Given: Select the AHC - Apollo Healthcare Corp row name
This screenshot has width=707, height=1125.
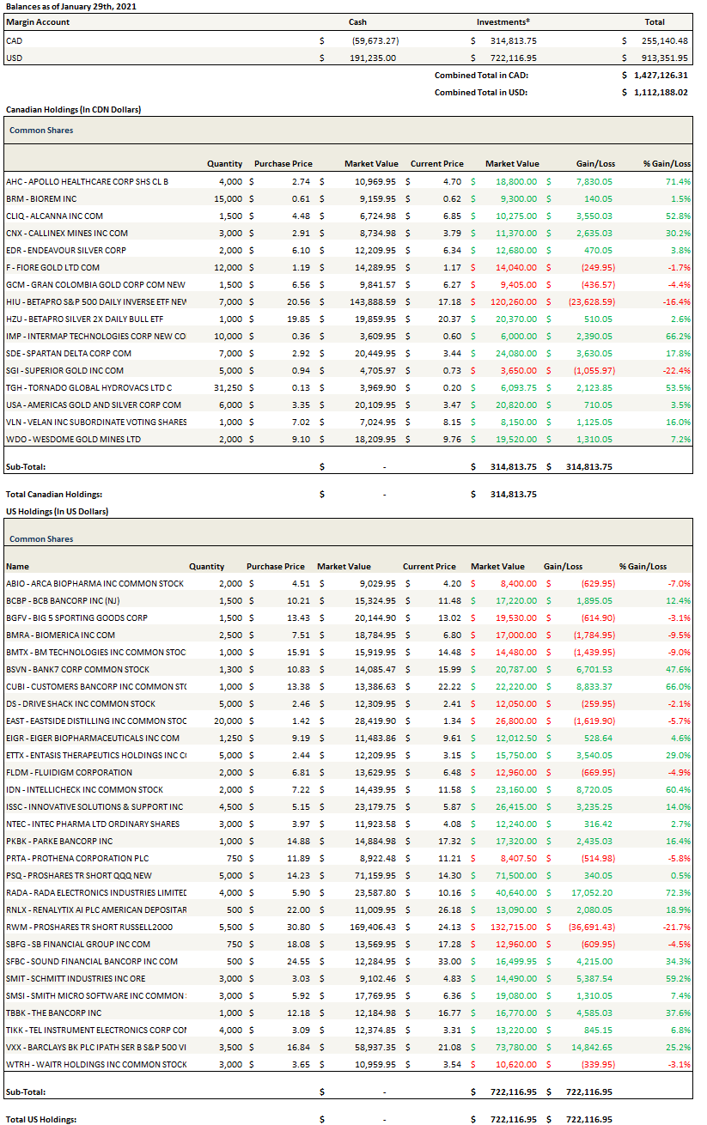Looking at the screenshot, I should 88,181.
